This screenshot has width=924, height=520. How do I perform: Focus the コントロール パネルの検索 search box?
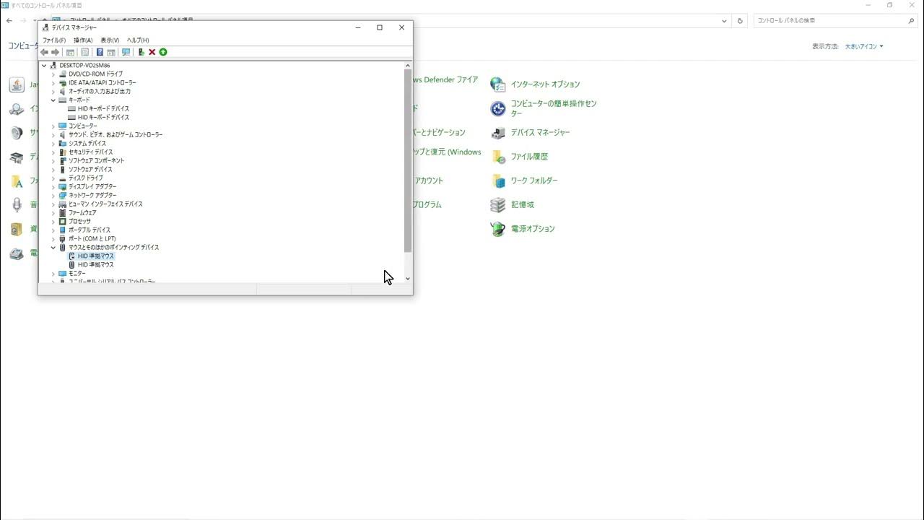(835, 21)
